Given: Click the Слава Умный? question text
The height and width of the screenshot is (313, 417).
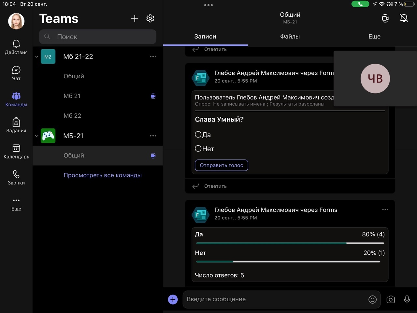Looking at the screenshot, I should [x=219, y=119].
